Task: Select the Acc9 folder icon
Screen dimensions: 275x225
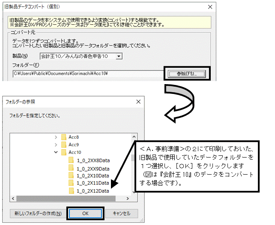Action: [x=64, y=145]
